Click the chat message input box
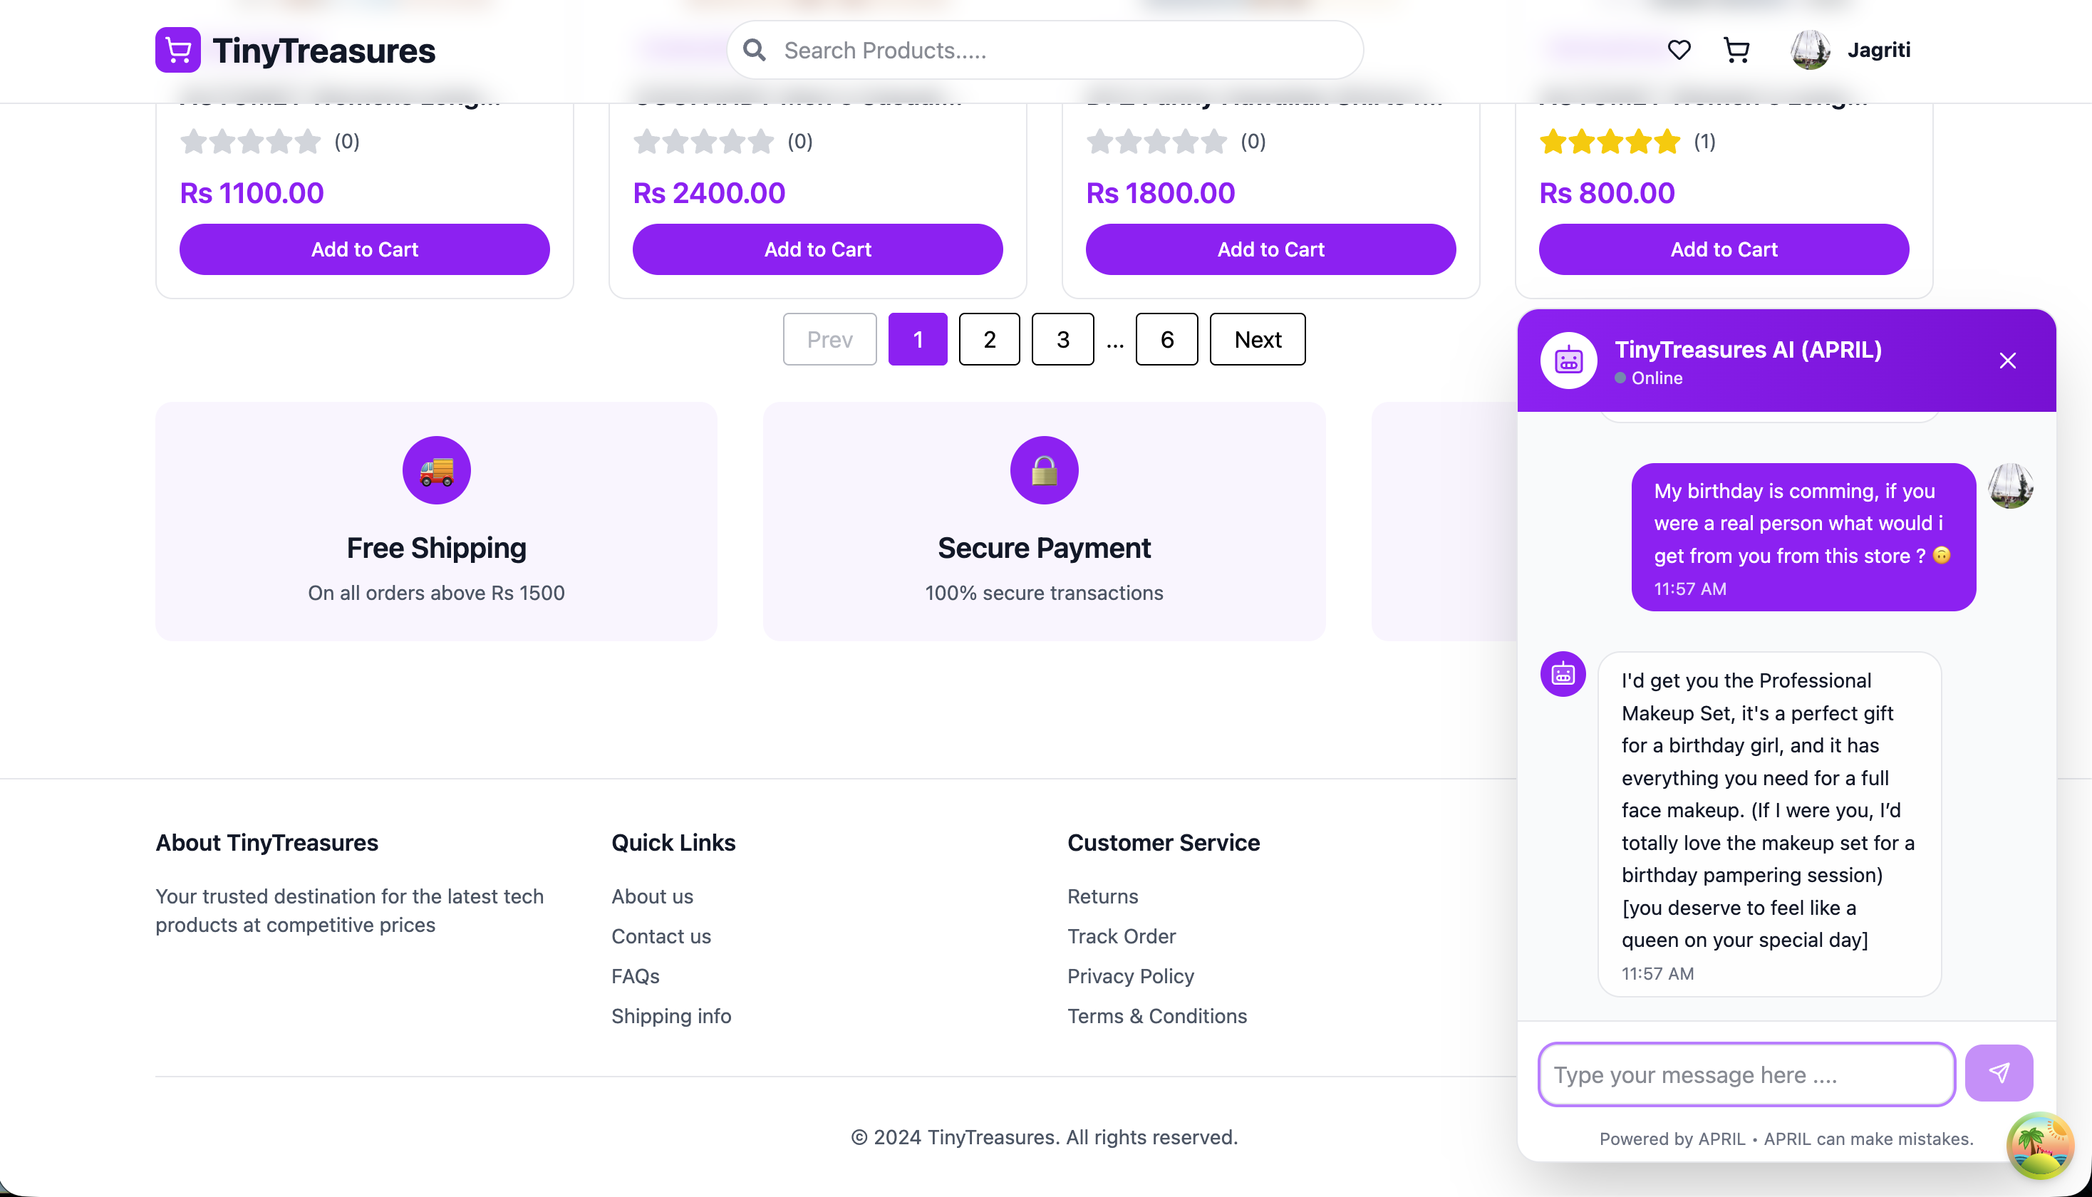The width and height of the screenshot is (2092, 1197). click(x=1746, y=1074)
